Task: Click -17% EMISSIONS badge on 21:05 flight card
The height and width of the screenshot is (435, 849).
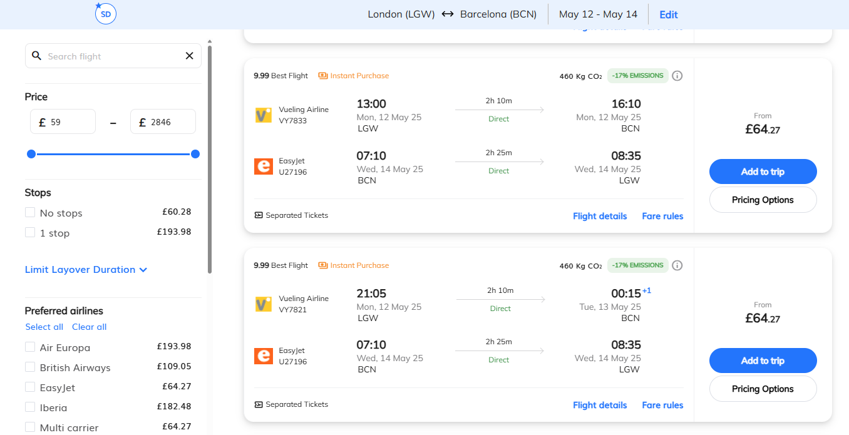Action: tap(638, 265)
